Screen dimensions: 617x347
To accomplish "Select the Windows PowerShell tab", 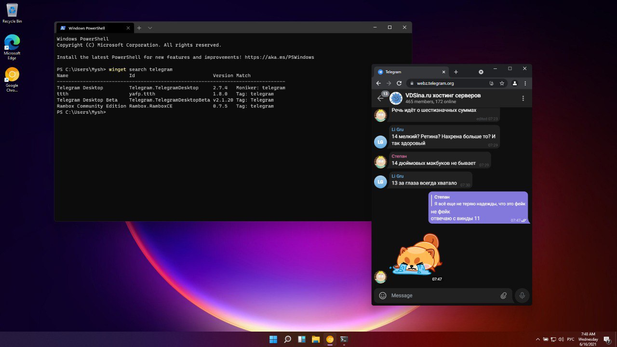I will pyautogui.click(x=94, y=28).
